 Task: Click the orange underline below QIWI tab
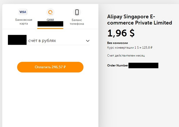(50, 28)
